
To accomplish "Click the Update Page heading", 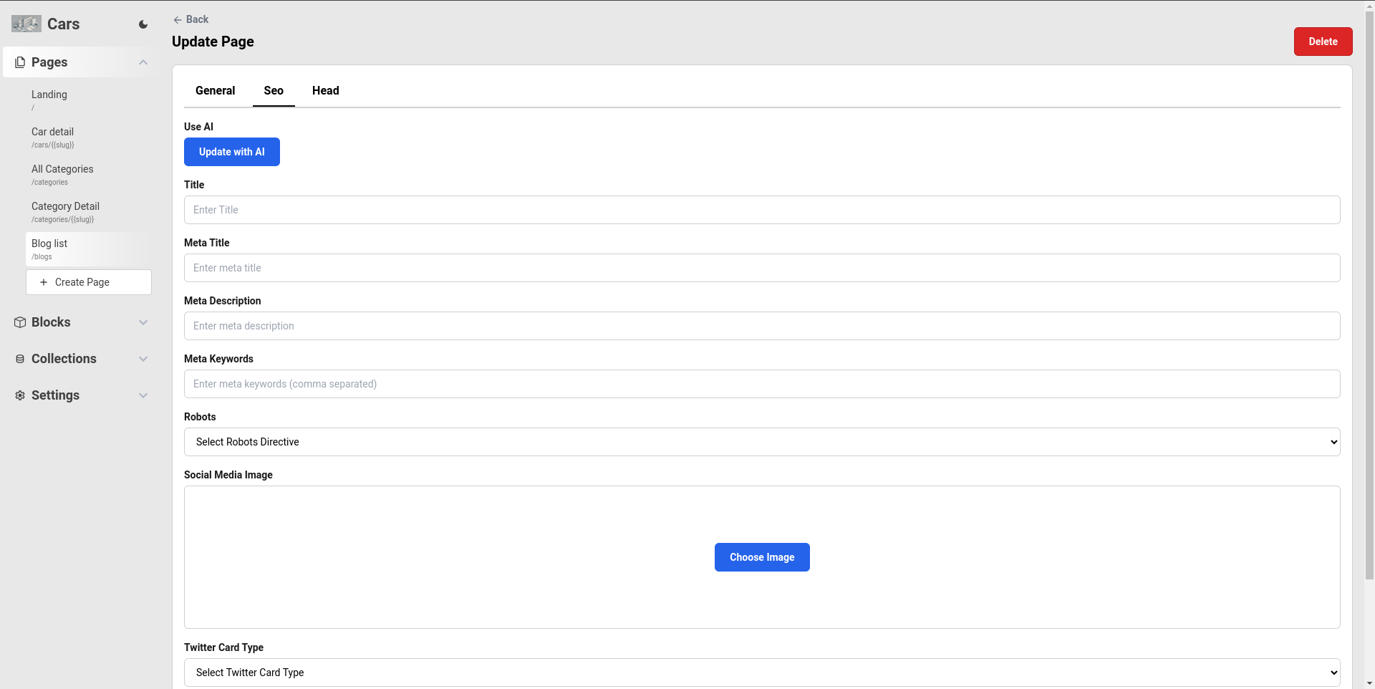I will point(213,42).
